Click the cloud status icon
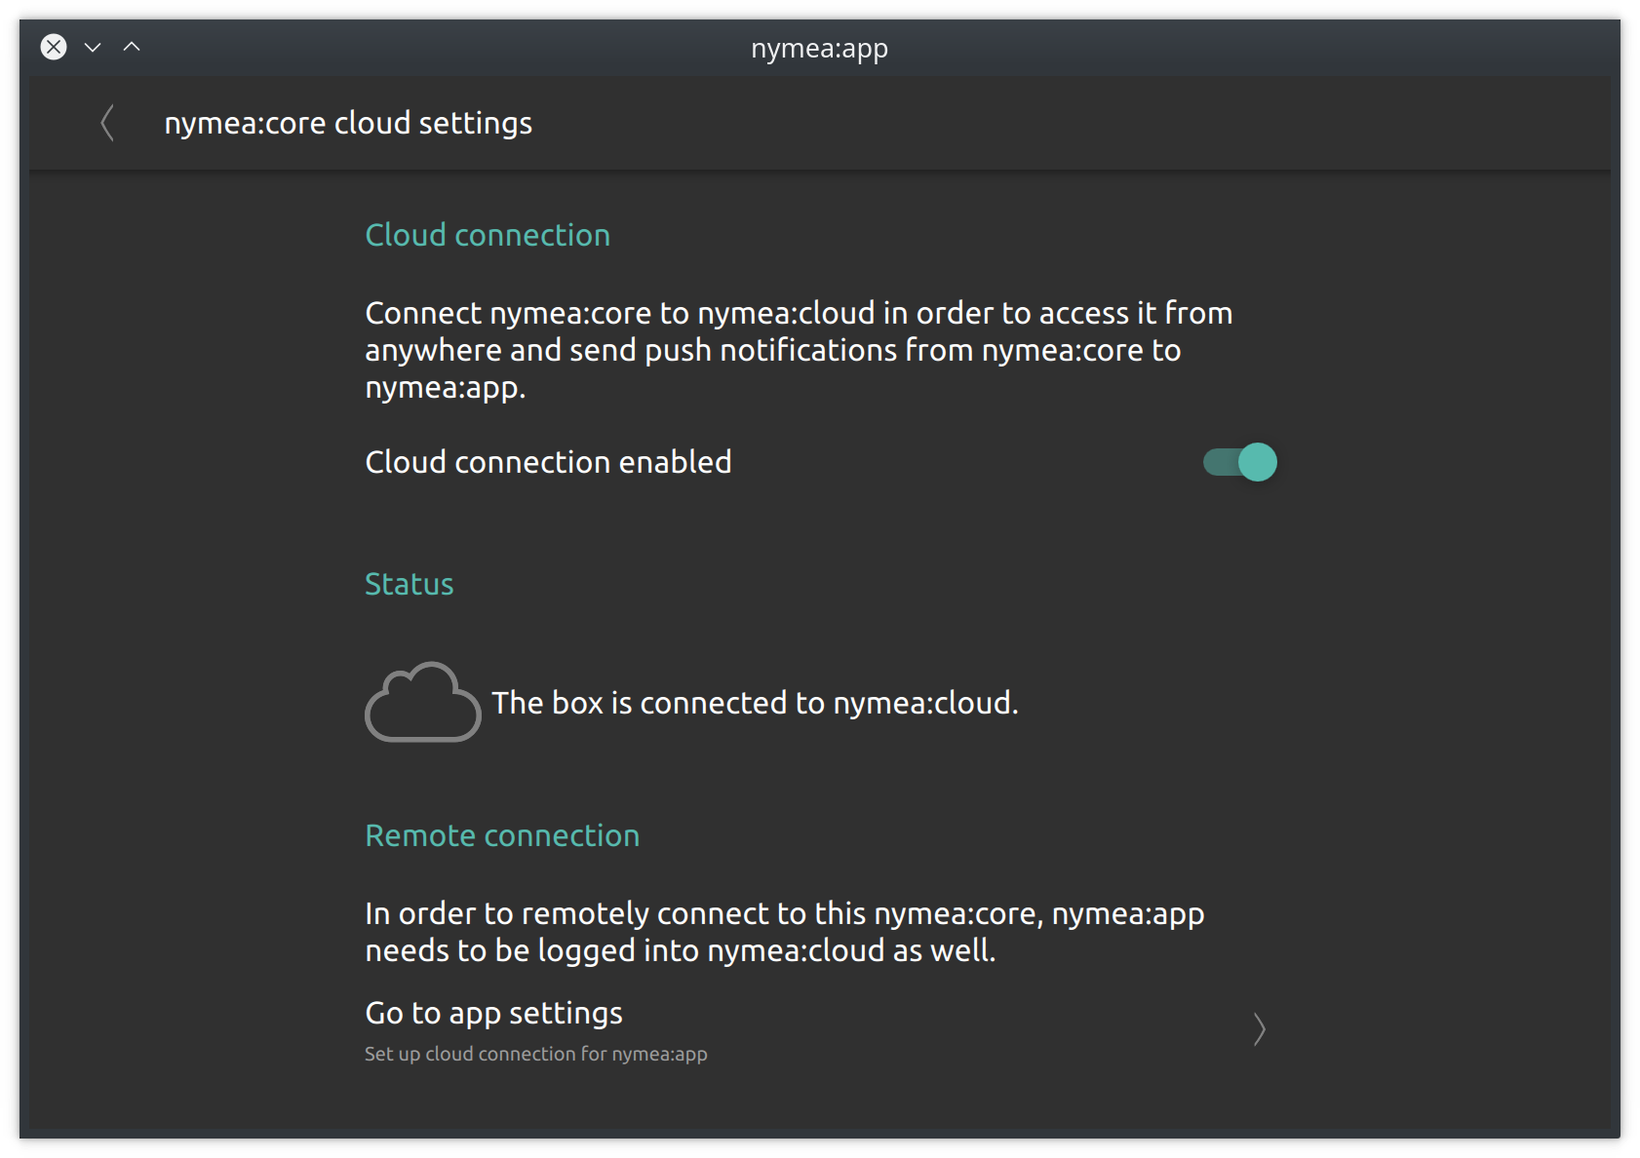Screen dimensions: 1640x1158 click(x=423, y=702)
